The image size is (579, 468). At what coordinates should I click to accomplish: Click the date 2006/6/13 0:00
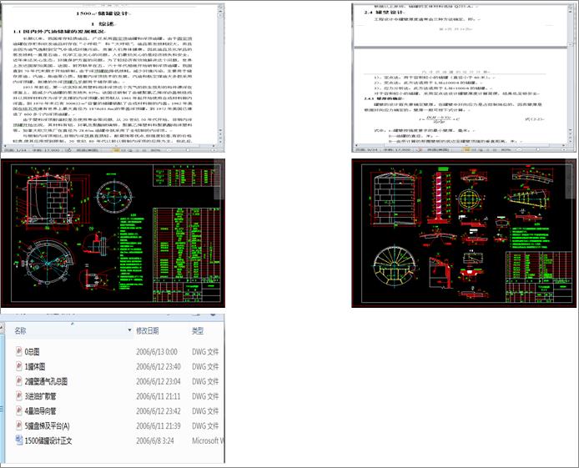tap(157, 352)
